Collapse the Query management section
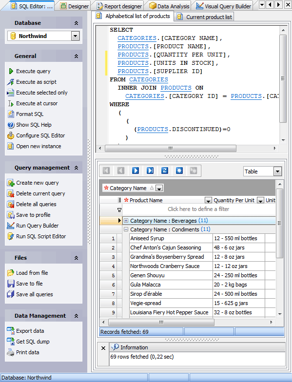The width and height of the screenshot is (292, 382). point(76,168)
